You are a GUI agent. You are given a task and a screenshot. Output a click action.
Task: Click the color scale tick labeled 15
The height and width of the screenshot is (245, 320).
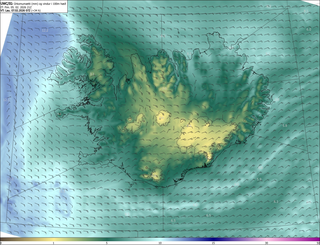pyautogui.click(x=213, y=243)
